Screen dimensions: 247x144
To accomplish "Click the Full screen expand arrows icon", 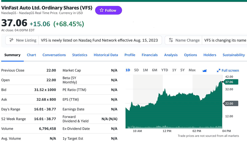I will [218, 71].
